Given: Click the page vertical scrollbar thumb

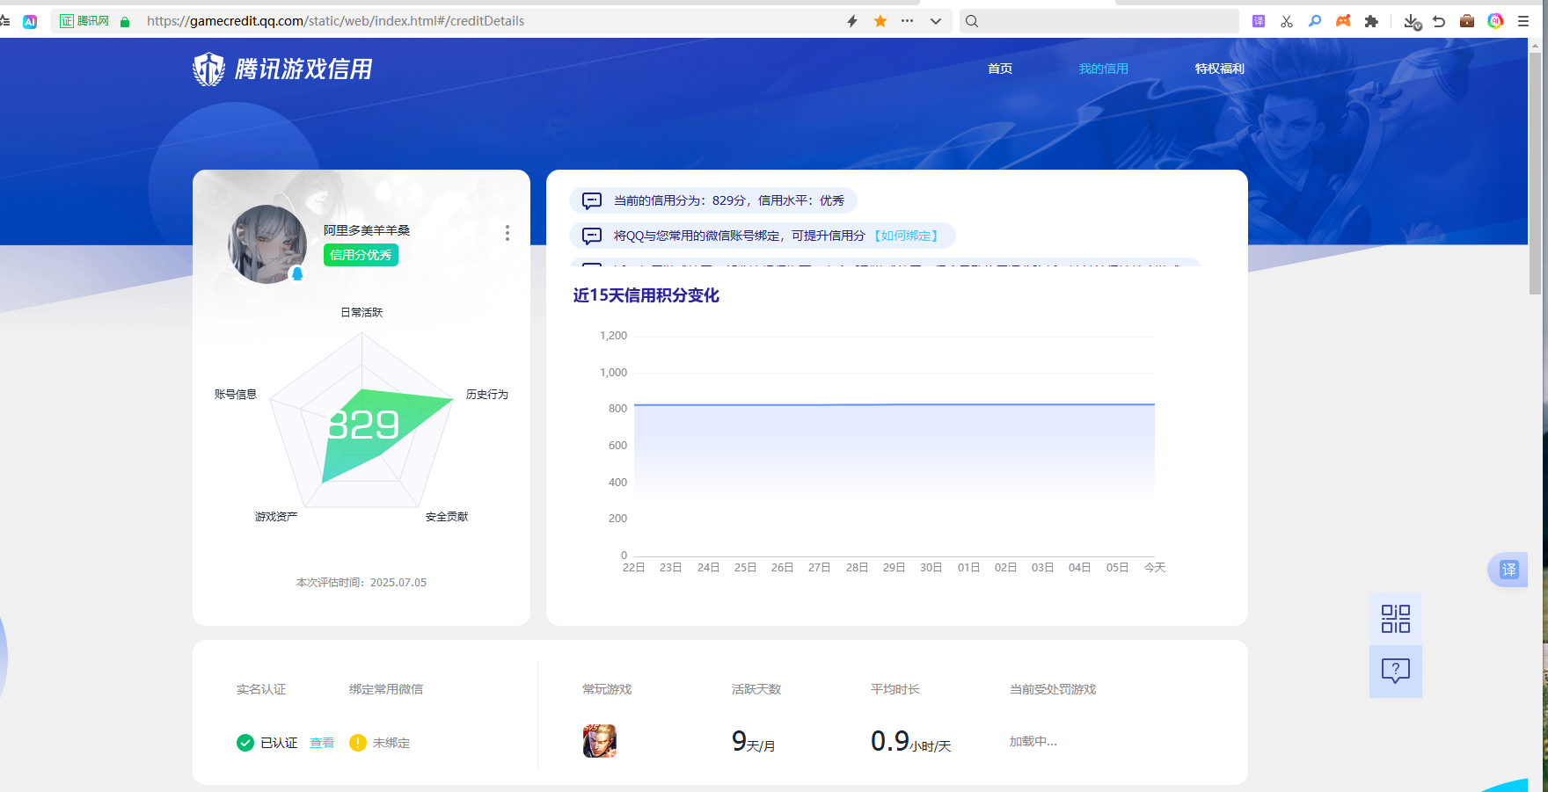Looking at the screenshot, I should click(x=1537, y=173).
